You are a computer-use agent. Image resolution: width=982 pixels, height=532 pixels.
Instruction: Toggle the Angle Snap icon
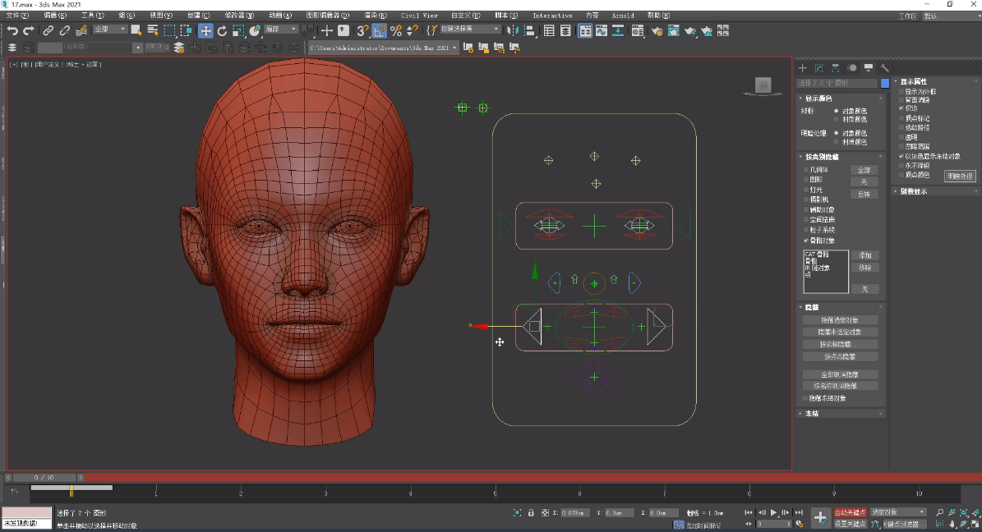[379, 30]
